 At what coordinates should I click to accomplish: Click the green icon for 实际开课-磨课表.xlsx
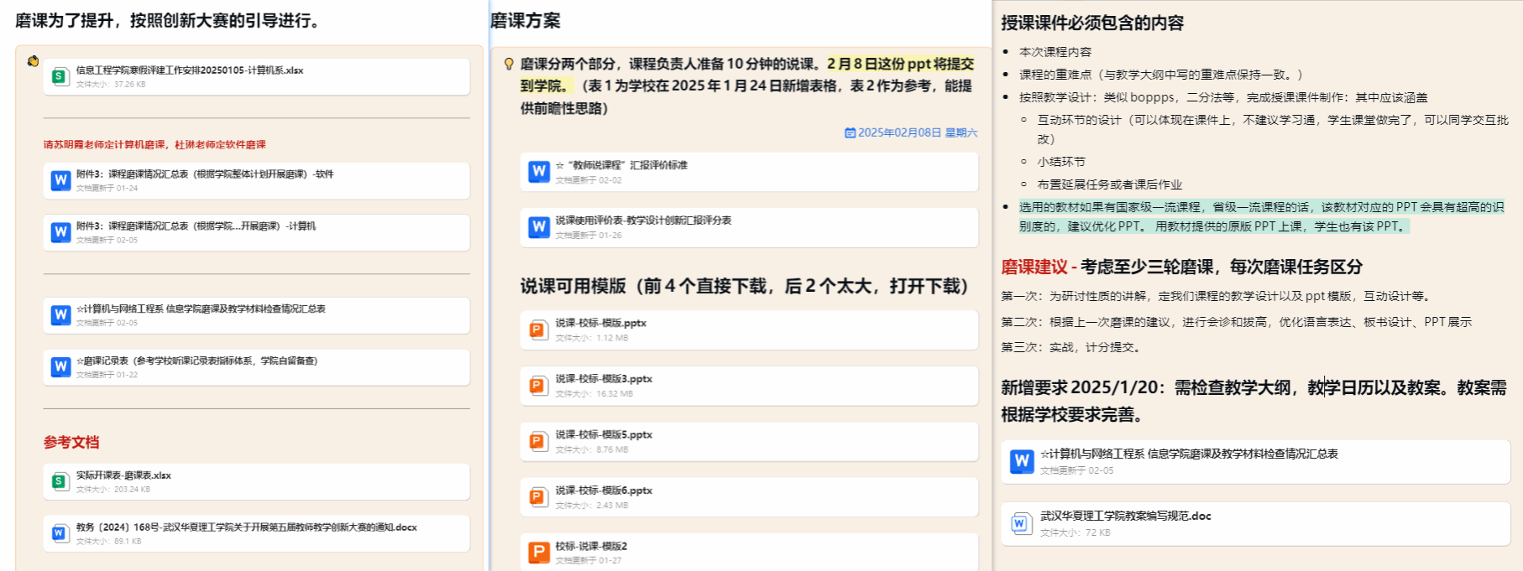60,481
